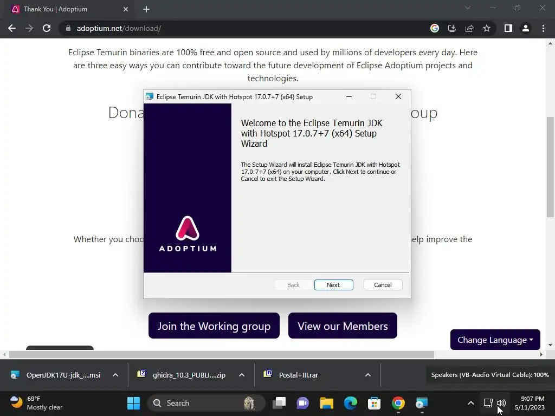
Task: Click the scroll right arrow of the page
Action: pyautogui.click(x=541, y=354)
